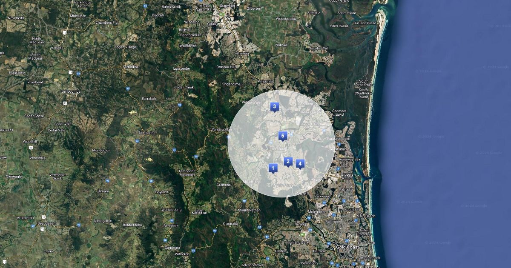
Task: Click the Tabragalba label
Action: [103, 221]
